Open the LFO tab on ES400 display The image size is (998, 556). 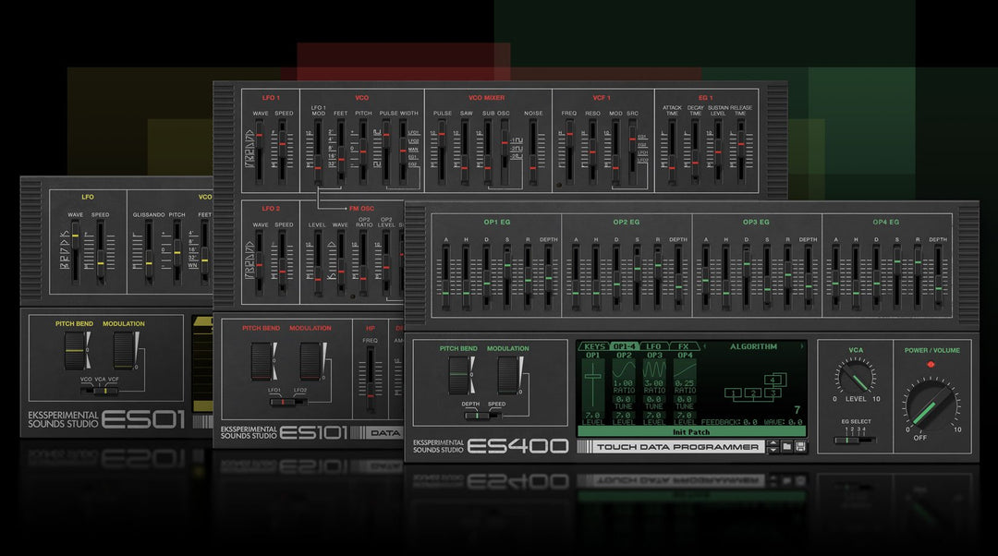(x=653, y=346)
